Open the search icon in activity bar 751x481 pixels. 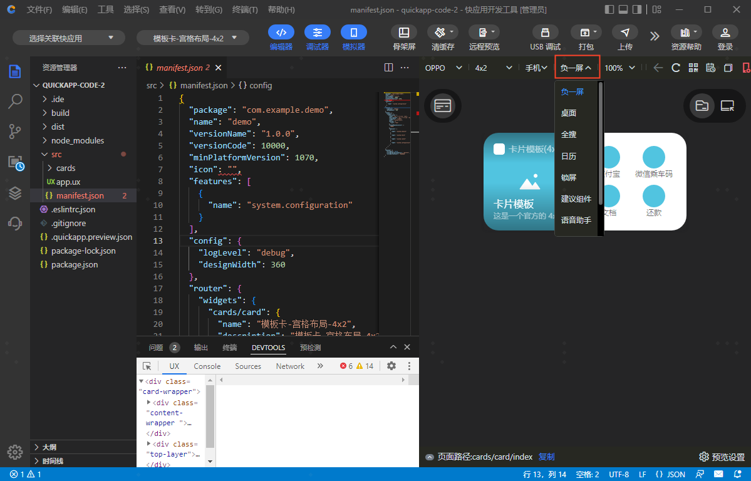16,101
